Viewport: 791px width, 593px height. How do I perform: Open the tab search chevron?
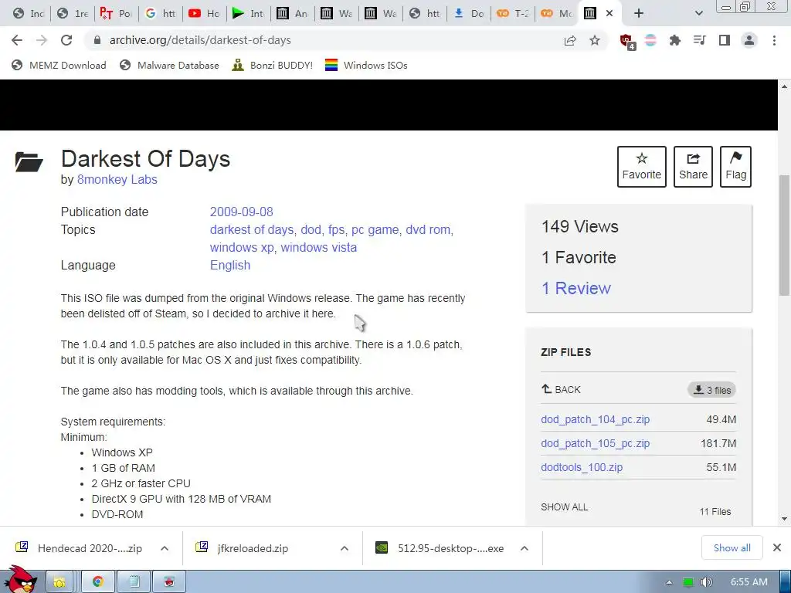698,14
